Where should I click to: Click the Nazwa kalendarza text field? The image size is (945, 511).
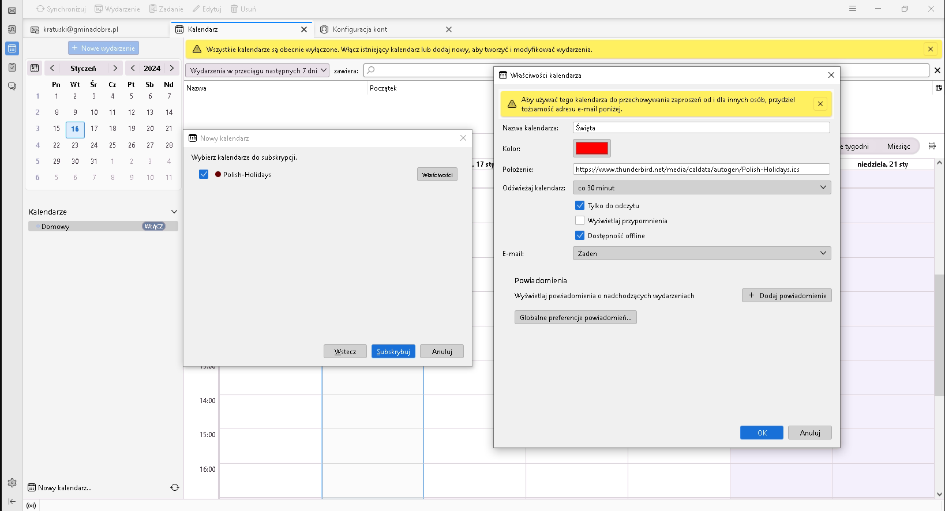pyautogui.click(x=701, y=127)
